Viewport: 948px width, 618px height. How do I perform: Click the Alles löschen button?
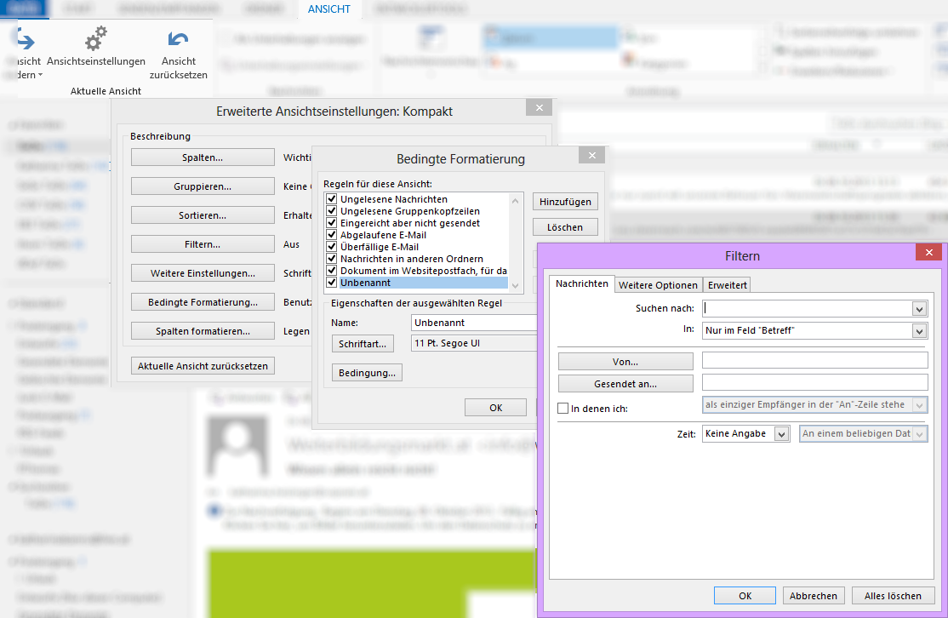click(893, 596)
